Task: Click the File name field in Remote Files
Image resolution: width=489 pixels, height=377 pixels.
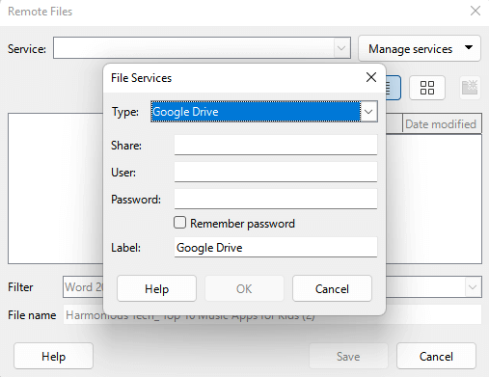Action: tap(272, 315)
